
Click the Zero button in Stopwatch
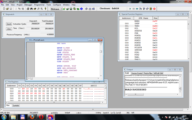coord(9,29)
